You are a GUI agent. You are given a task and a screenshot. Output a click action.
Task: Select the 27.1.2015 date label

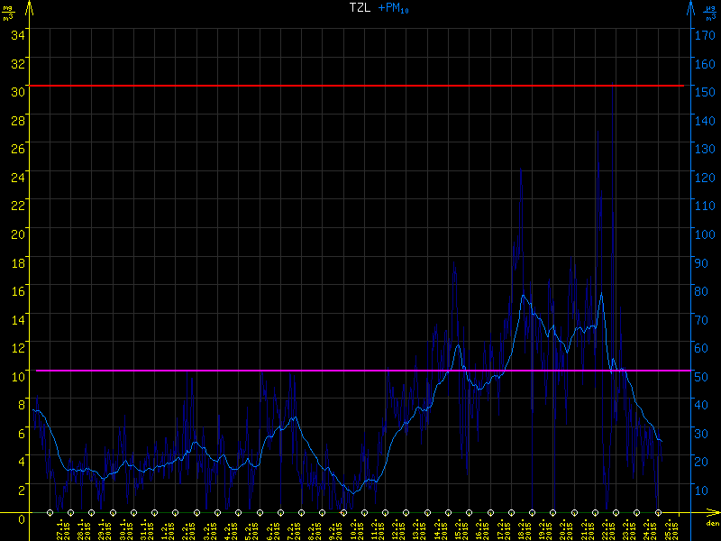(60, 528)
